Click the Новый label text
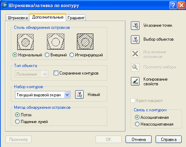Image resolution: width=186 pixels, height=147 pixels. pyautogui.click(x=94, y=95)
